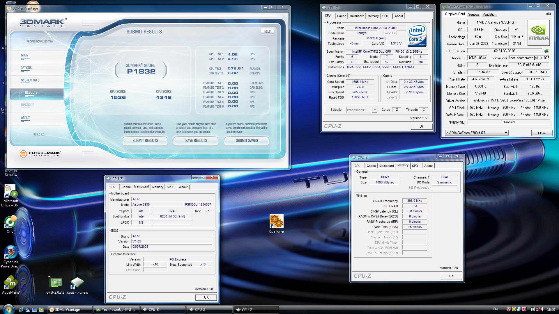Click the NVIDIA logo in GPU-Z
The width and height of the screenshot is (559, 314).
point(539,33)
